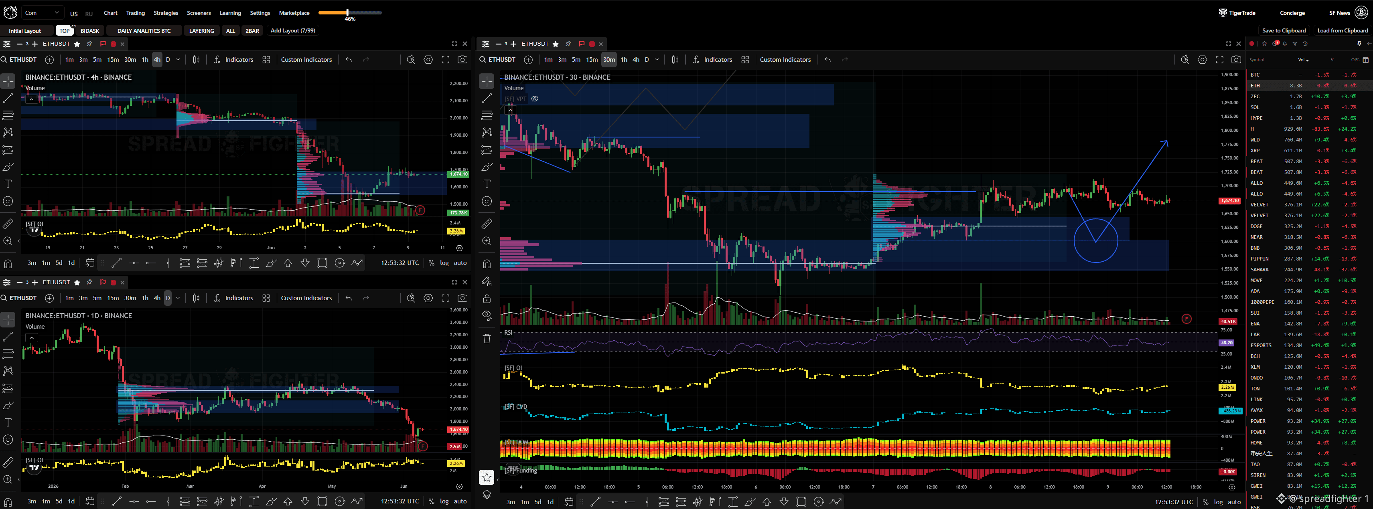1373x509 pixels.
Task: Change the candle chart style in the 4h chart
Action: coord(196,60)
